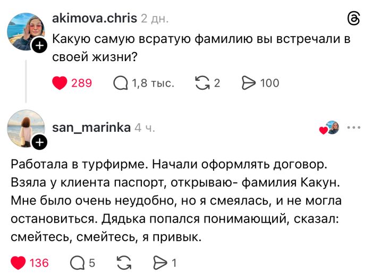
Task: Open the reply timestamp "4 ч."
Action: click(145, 128)
